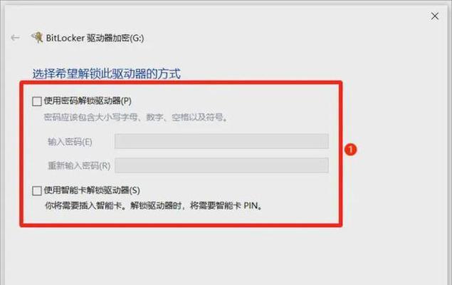Click the smart card PIN description text

154,206
